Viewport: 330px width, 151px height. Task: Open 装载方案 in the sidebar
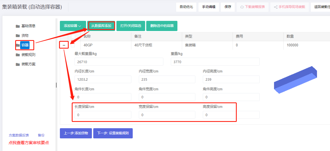coord(28,64)
